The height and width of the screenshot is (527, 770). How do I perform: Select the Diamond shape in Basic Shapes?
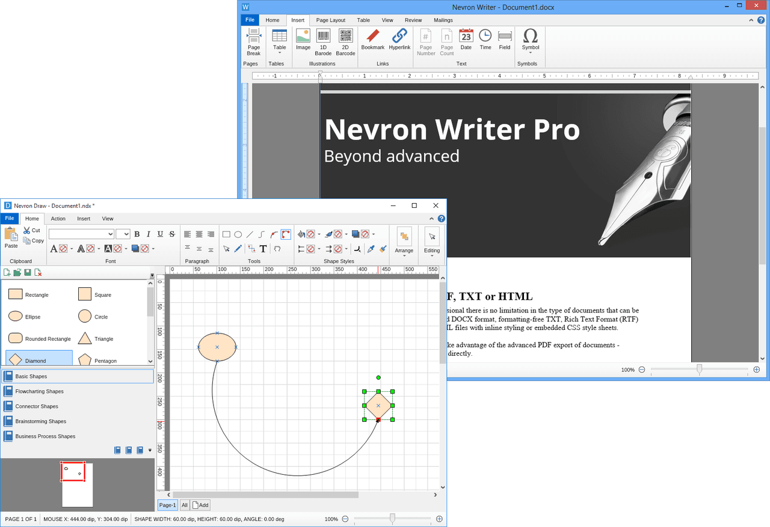point(39,358)
